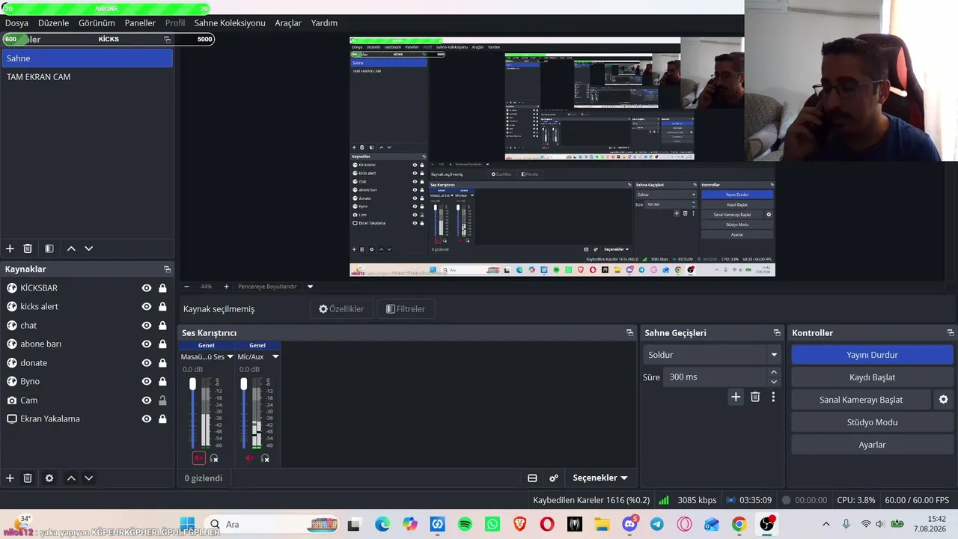The image size is (958, 539).
Task: Undock the Kontroller panel
Action: click(951, 332)
